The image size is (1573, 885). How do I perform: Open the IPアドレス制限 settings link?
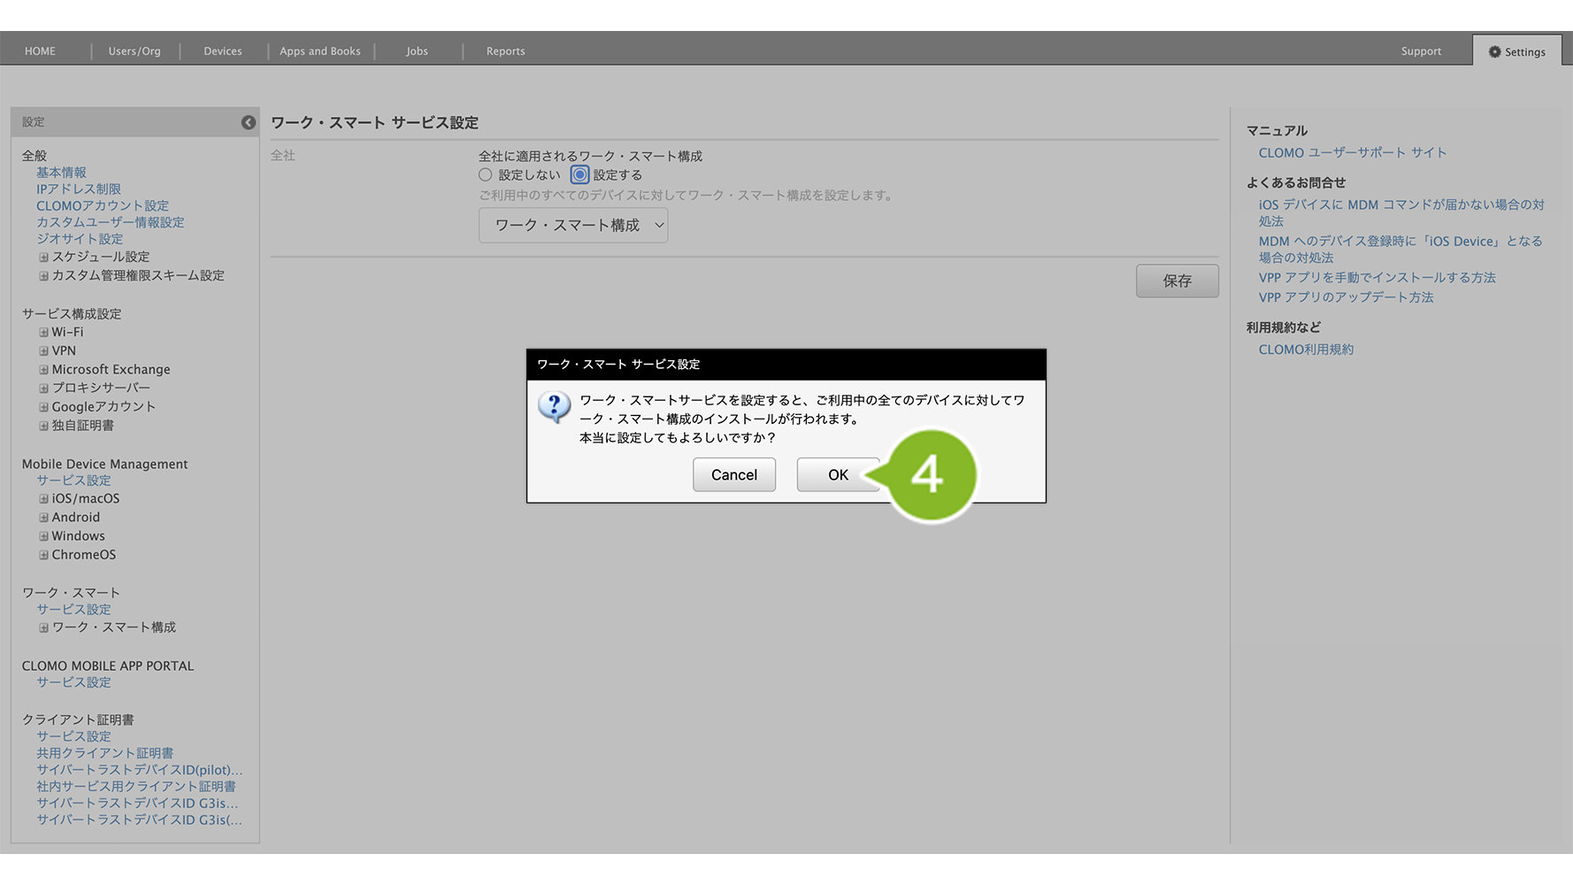79,189
